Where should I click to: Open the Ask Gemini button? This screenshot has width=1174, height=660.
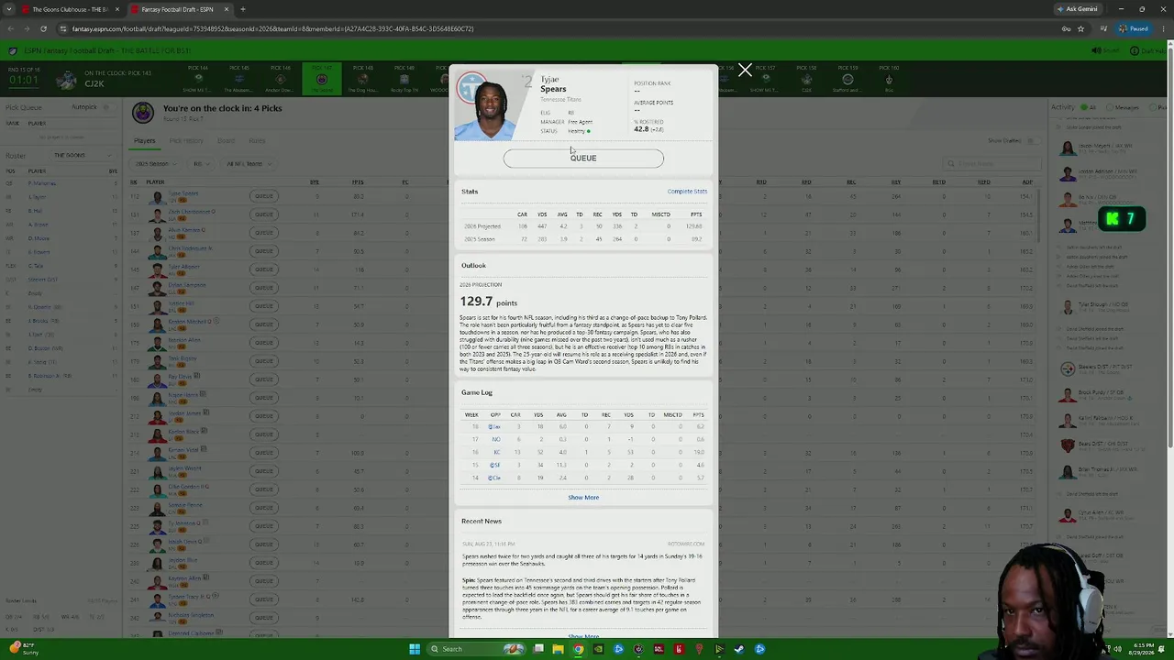coord(1077,9)
